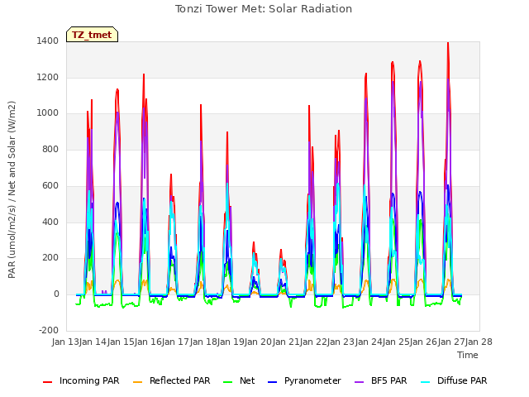Image resolution: width=529 pixels, height=397 pixels.
Task: Click the low Incoming PAR peak on Jan 19
Action: tap(254, 242)
